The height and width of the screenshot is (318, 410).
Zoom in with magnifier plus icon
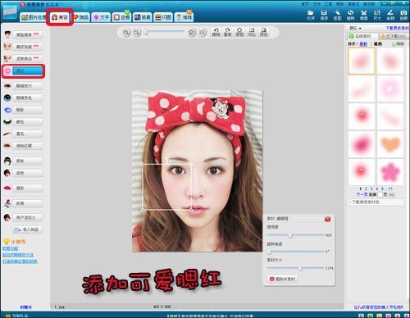(125, 33)
